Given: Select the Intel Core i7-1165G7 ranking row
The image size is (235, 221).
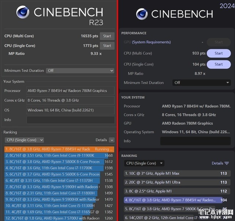Looking at the screenshot, I should (x=59, y=212).
